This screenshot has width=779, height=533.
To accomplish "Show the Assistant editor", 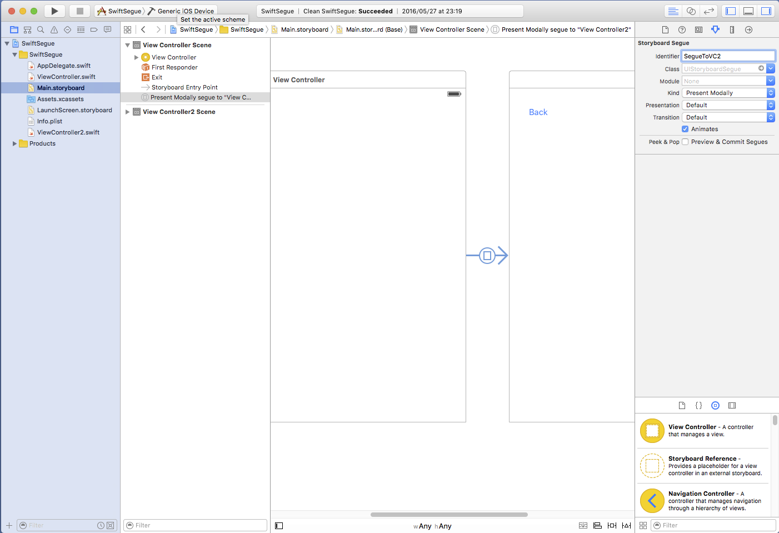I will point(691,11).
